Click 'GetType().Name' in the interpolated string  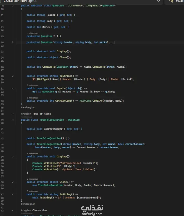[x=48, y=79]
